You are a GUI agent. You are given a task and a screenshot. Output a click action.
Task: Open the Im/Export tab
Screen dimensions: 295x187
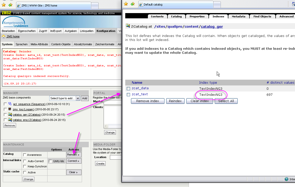[x=56, y=31]
